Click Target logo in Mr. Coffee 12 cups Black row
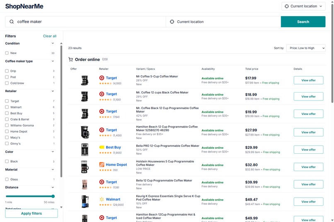The height and width of the screenshot is (222, 334). coord(102,94)
